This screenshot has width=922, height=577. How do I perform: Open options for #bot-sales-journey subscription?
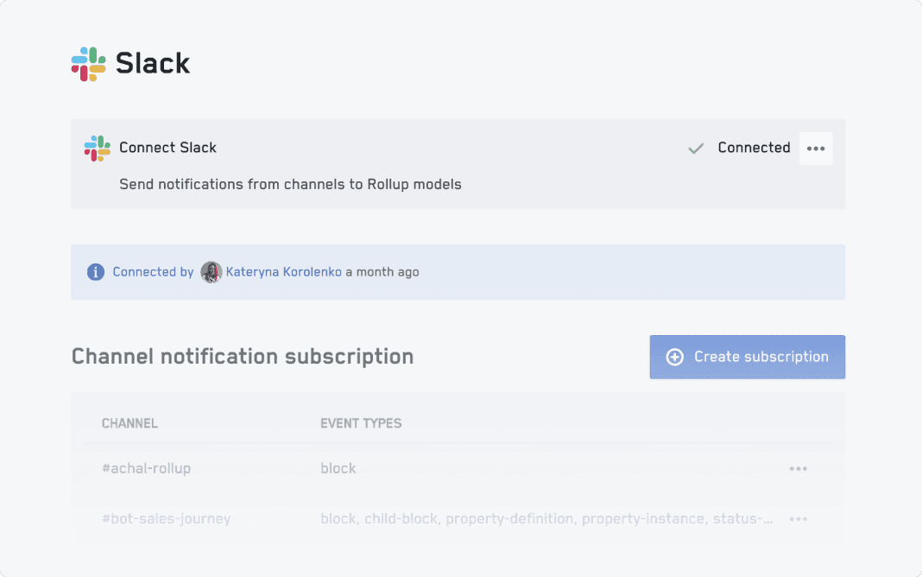798,519
